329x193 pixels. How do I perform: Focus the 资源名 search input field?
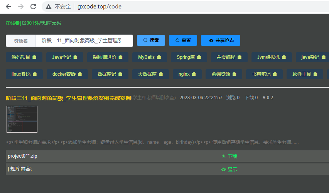click(x=84, y=41)
